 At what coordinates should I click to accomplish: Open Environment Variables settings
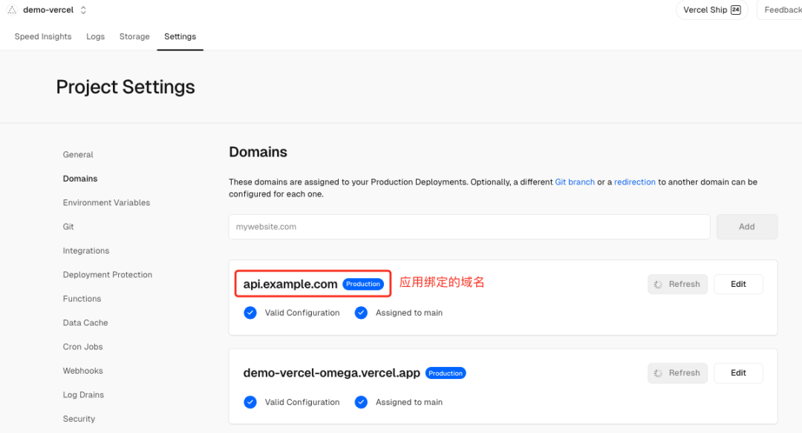point(106,202)
